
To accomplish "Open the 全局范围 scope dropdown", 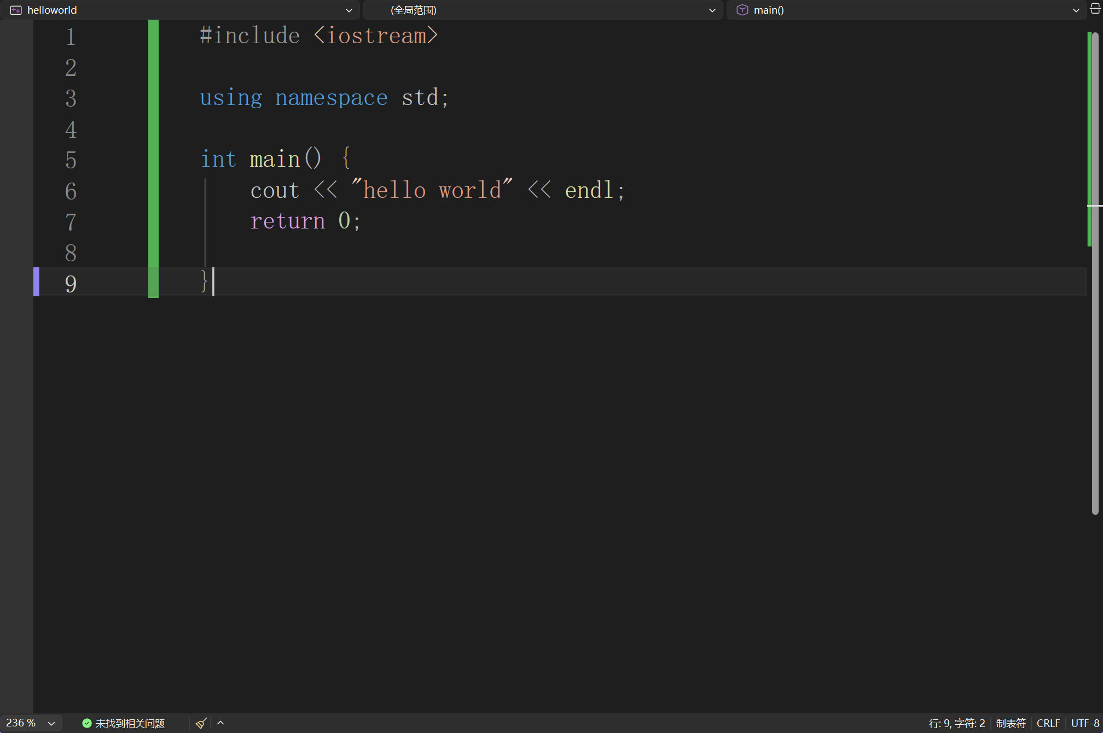I will pos(543,10).
